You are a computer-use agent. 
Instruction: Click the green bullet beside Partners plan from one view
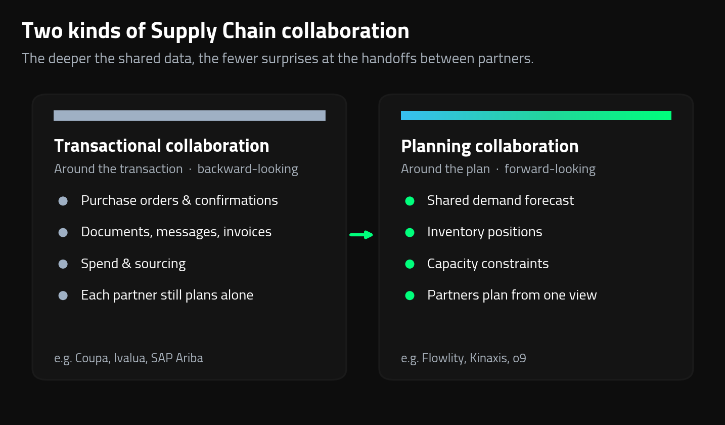(410, 295)
